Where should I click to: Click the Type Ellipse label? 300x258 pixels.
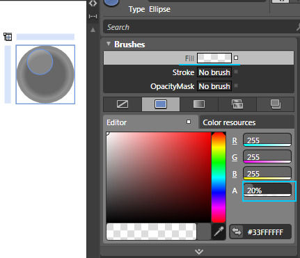150,9
